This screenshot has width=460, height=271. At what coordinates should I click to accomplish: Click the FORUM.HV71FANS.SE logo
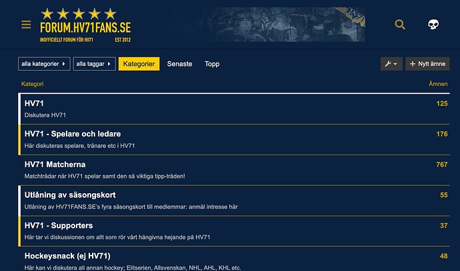pos(85,25)
